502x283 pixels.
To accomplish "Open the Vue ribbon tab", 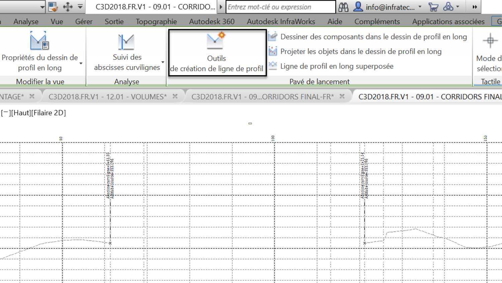I will tap(57, 21).
